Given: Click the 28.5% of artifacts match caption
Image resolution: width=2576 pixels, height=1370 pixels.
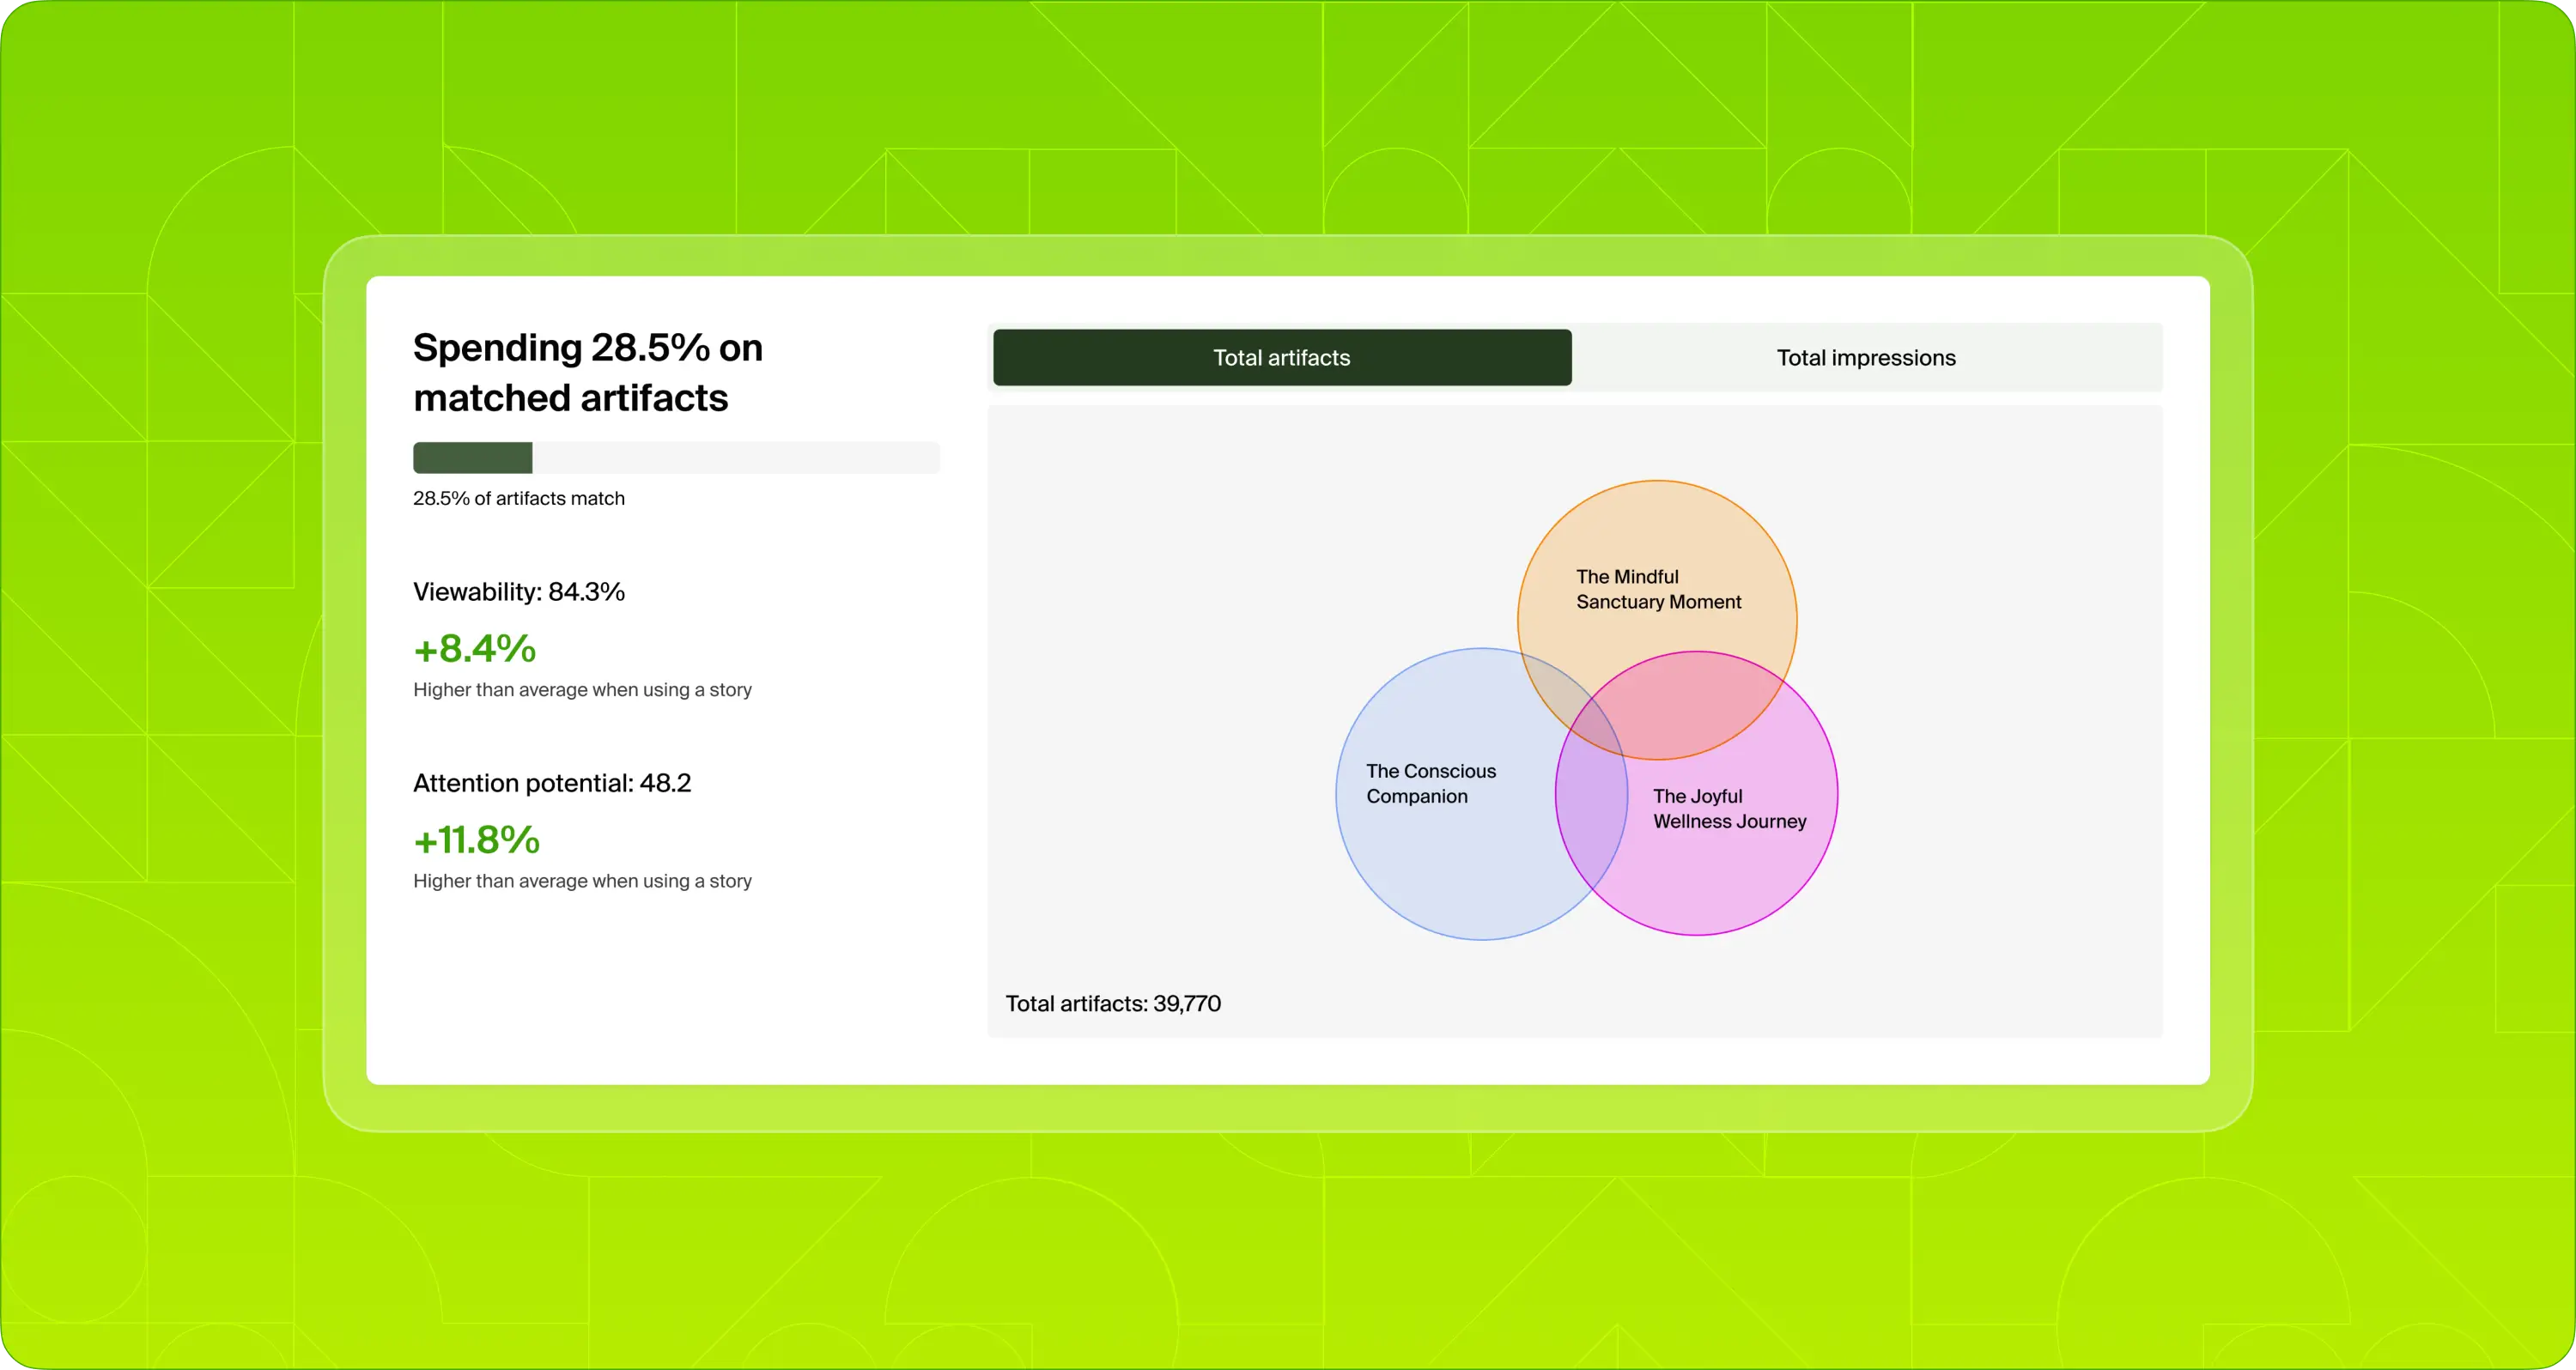Looking at the screenshot, I should [x=518, y=497].
